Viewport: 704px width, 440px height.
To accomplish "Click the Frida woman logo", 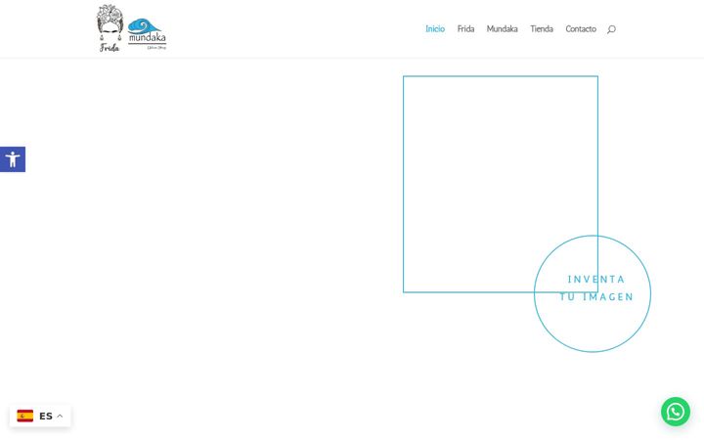I will [110, 28].
